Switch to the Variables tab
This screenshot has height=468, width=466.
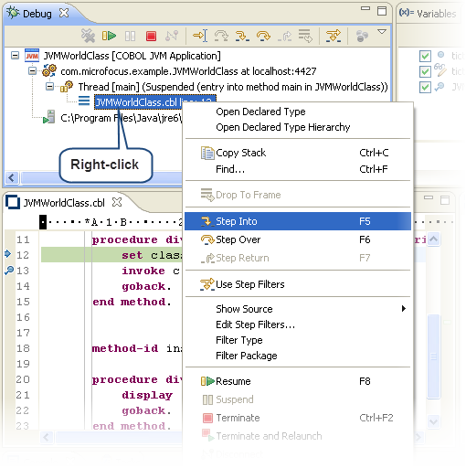pyautogui.click(x=428, y=14)
